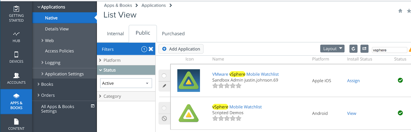Open the Getting Started section

point(16,14)
